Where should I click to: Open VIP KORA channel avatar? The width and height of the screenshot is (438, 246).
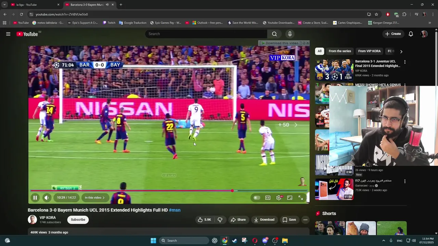point(32,220)
